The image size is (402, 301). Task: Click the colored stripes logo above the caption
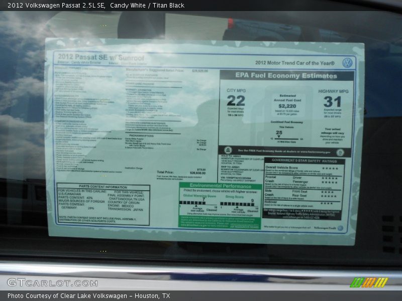pyautogui.click(x=369, y=282)
